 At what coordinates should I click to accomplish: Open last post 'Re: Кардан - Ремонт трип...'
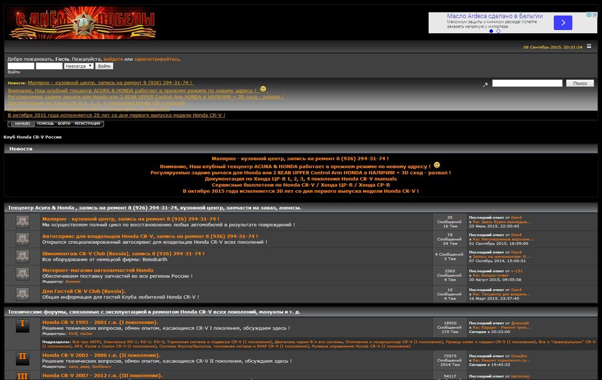coord(501,328)
